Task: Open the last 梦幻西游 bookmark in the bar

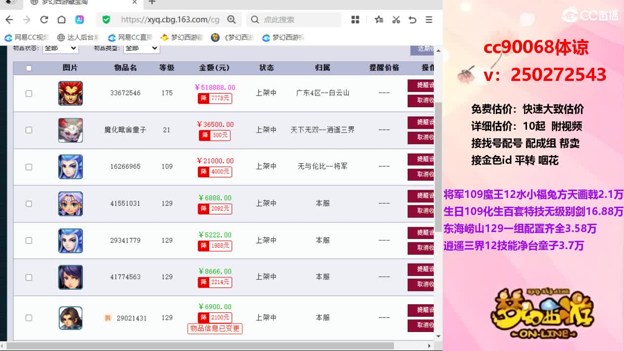Action: [283, 38]
